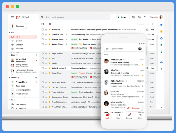Image resolution: width=176 pixels, height=133 pixels.
Task: Tick the select-all checkbox in toolbar
Action: point(43,24)
